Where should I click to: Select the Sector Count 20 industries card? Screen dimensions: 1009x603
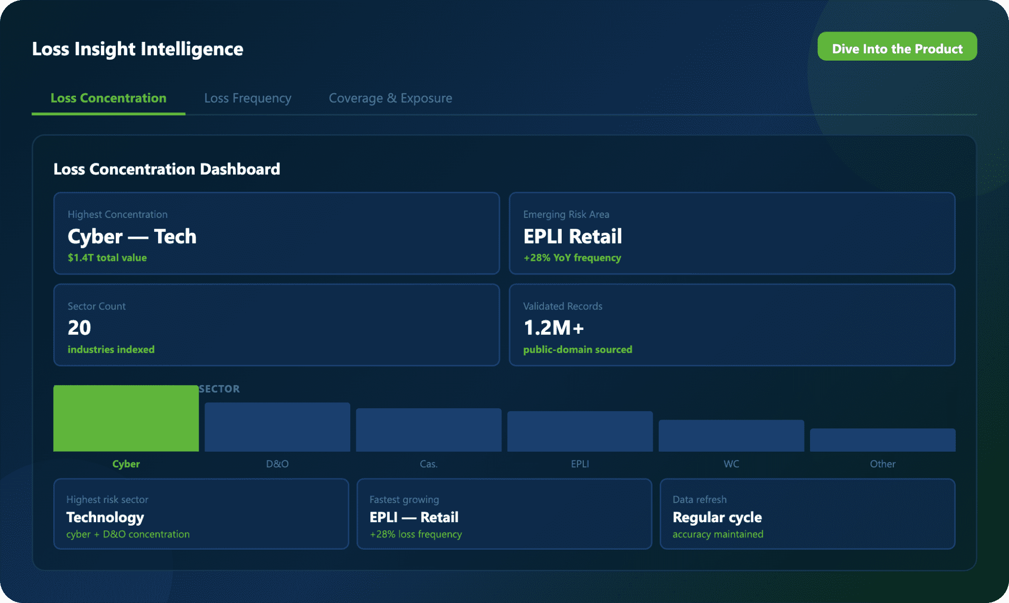coord(276,325)
